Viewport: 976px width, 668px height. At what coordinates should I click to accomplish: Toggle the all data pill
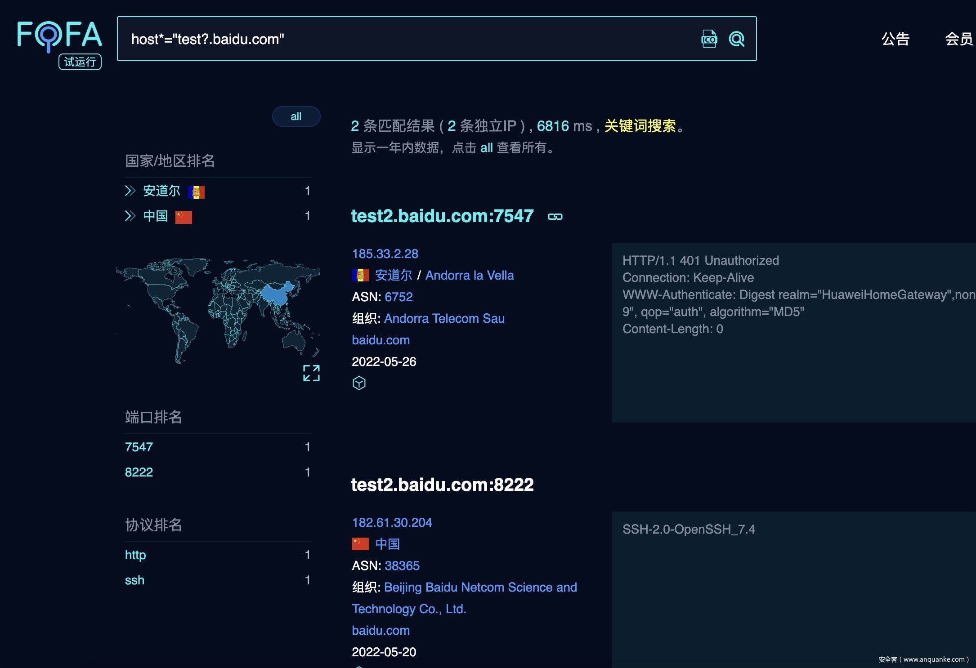pyautogui.click(x=296, y=116)
